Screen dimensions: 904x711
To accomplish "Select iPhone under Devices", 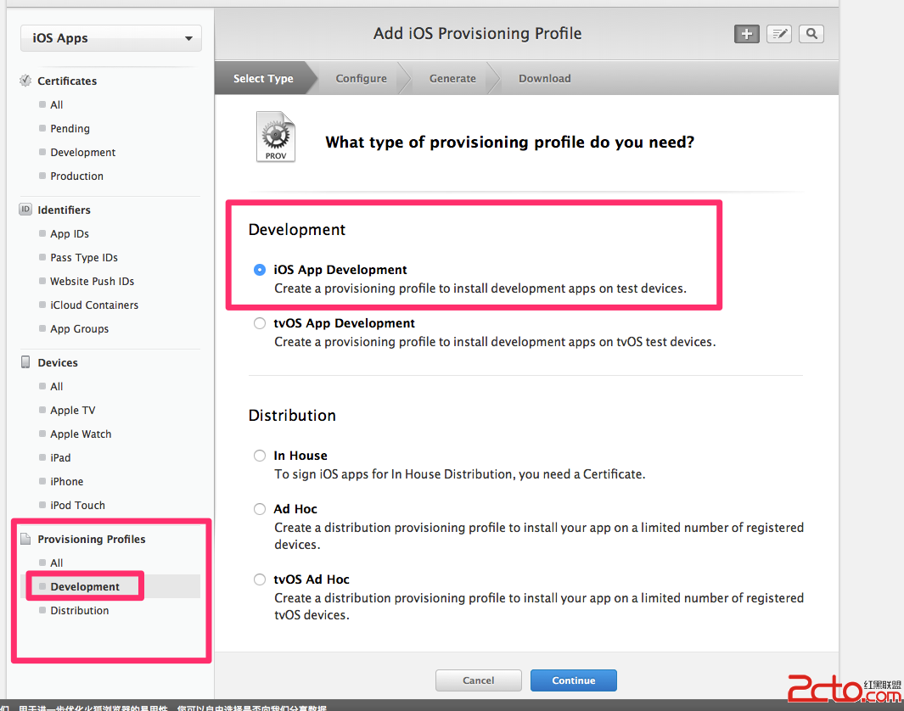I will [x=66, y=481].
